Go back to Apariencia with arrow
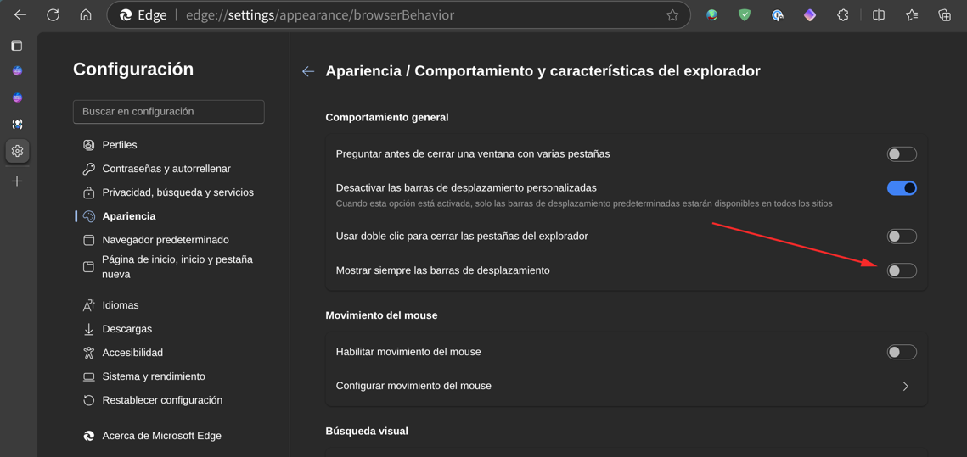 pos(307,71)
